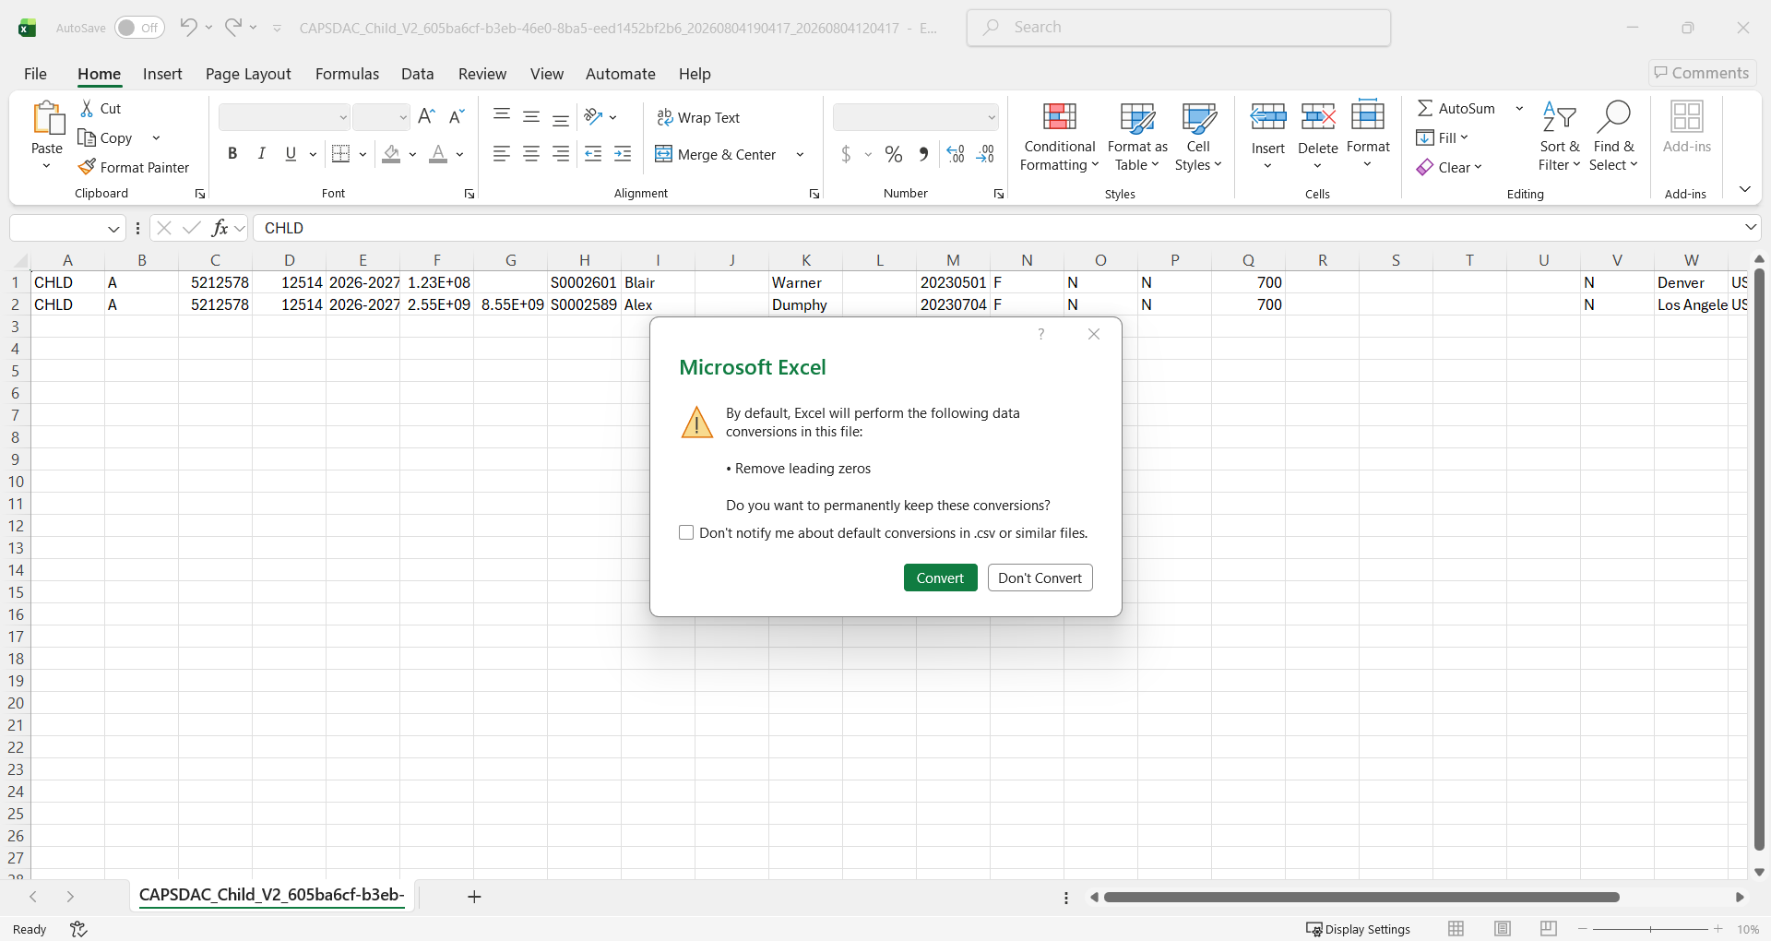Apply the Borders icon

pyautogui.click(x=340, y=154)
